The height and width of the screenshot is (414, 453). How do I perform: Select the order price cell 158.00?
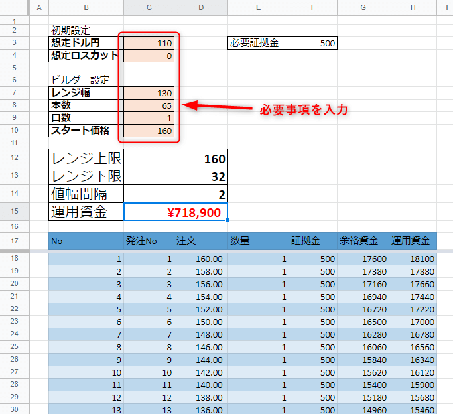click(x=201, y=271)
